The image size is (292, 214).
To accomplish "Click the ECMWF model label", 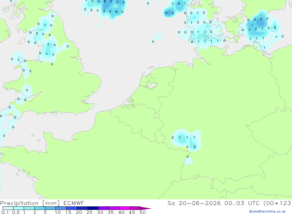I will (x=74, y=203).
